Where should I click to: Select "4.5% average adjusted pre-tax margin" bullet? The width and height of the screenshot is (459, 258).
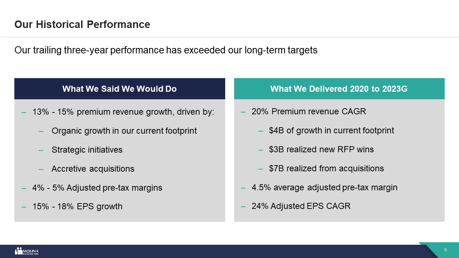click(x=324, y=187)
